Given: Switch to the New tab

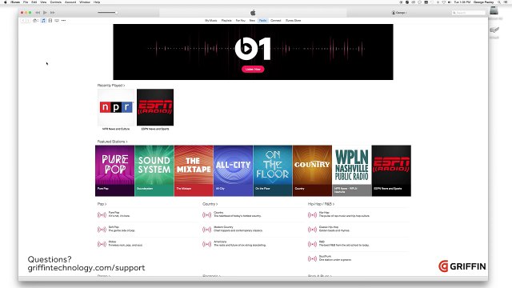Looking at the screenshot, I should point(252,21).
